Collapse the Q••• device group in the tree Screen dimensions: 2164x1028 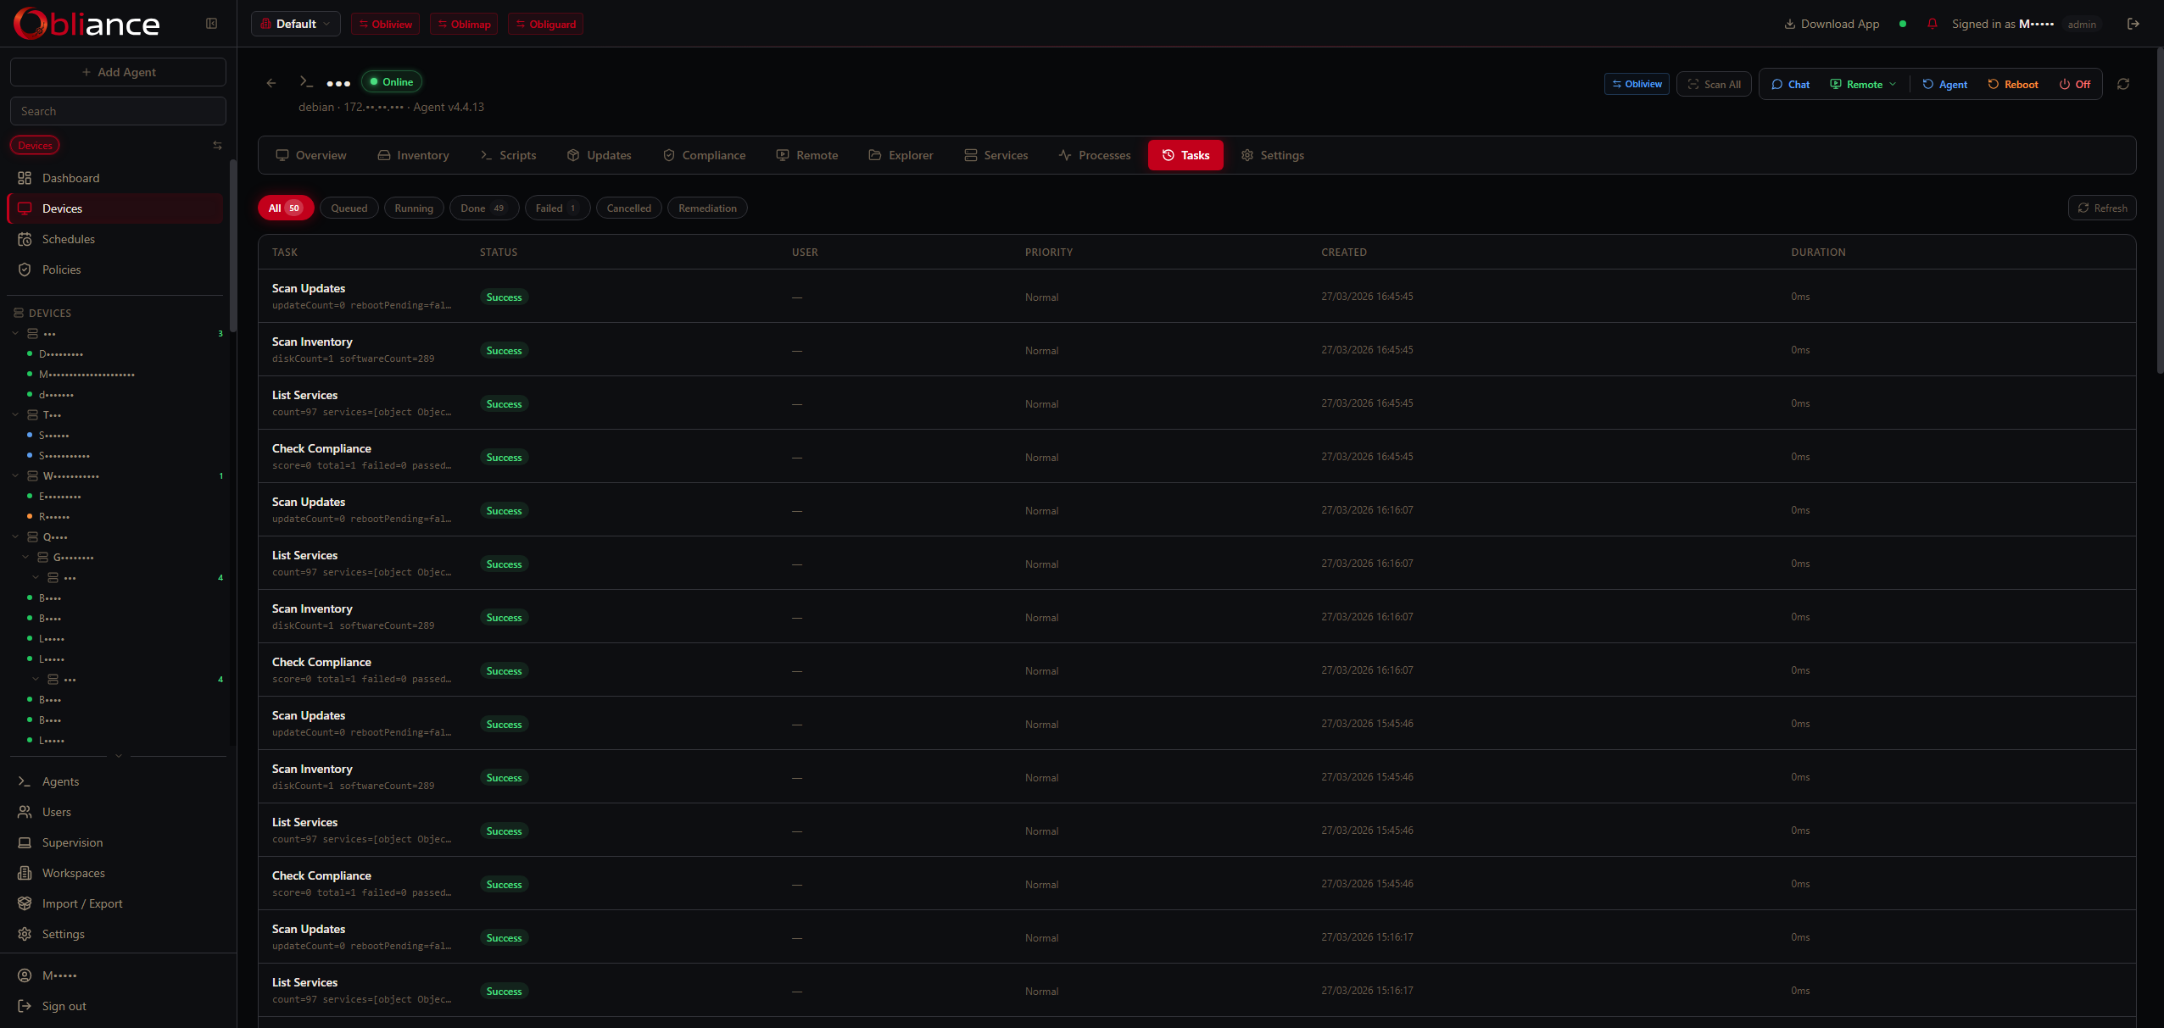click(x=14, y=536)
